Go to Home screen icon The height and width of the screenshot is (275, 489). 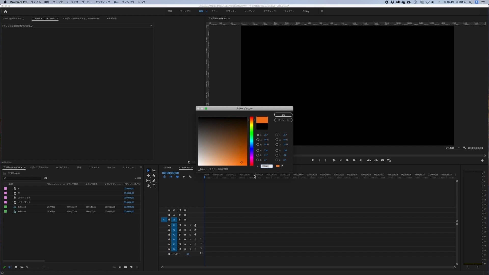6,11
